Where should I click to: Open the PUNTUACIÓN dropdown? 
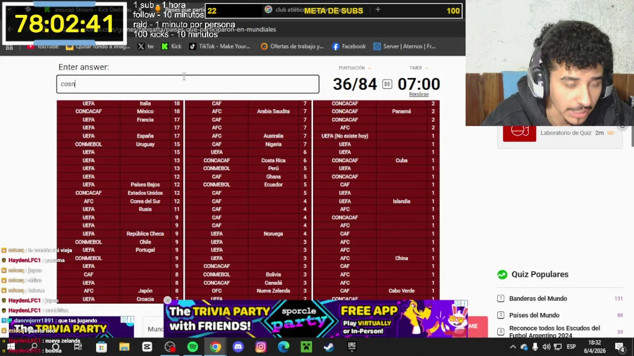click(x=355, y=68)
